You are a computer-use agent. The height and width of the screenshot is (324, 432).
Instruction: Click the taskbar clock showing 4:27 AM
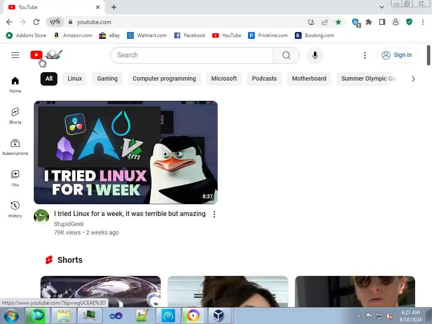(410, 316)
